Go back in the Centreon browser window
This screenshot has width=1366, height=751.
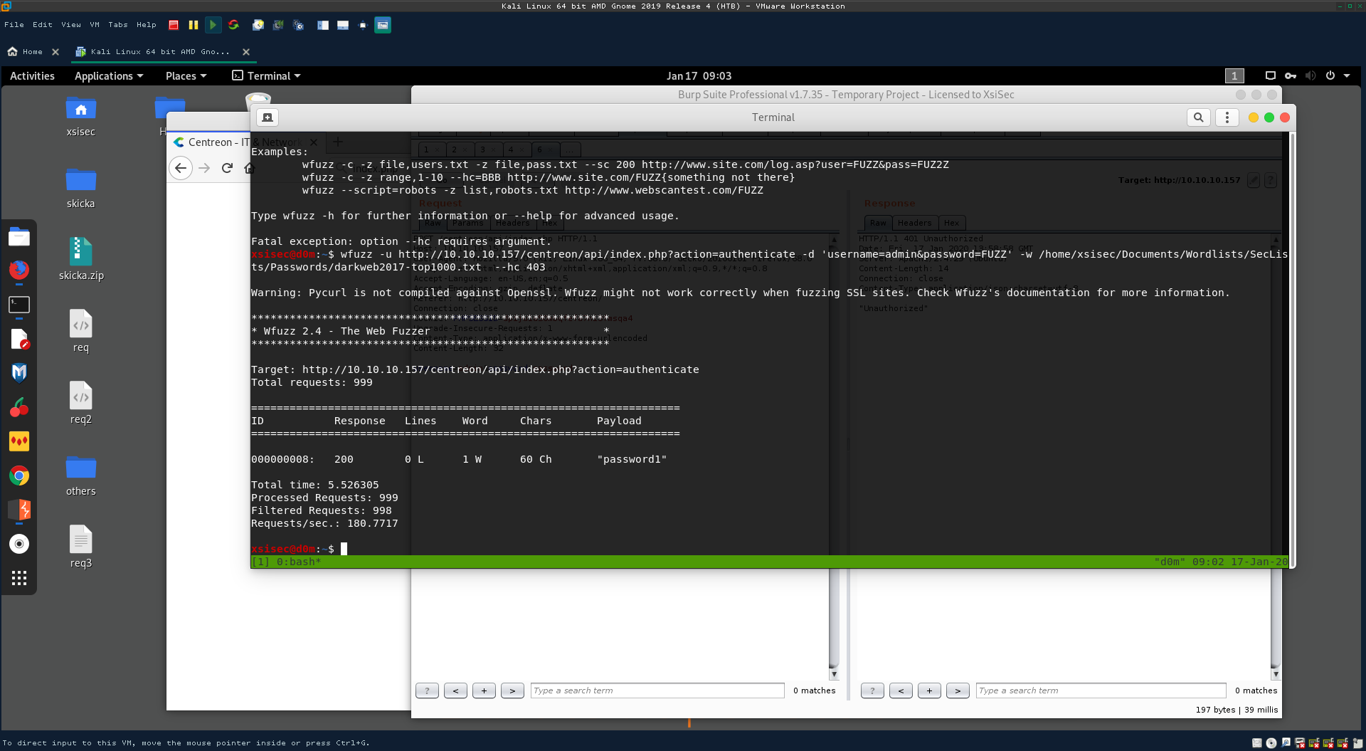[x=181, y=169]
